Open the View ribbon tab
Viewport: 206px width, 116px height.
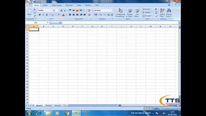pyautogui.click(x=97, y=5)
